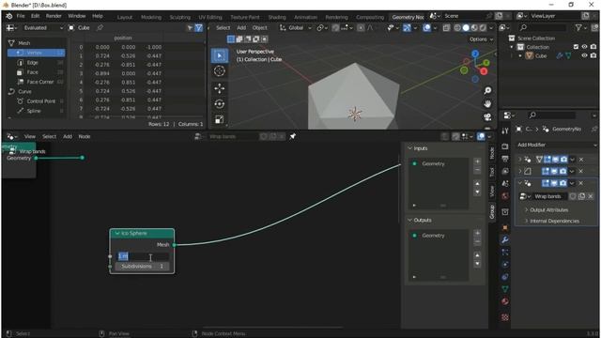
Task: Toggle X-ray mode in the viewport
Action: pos(447,27)
